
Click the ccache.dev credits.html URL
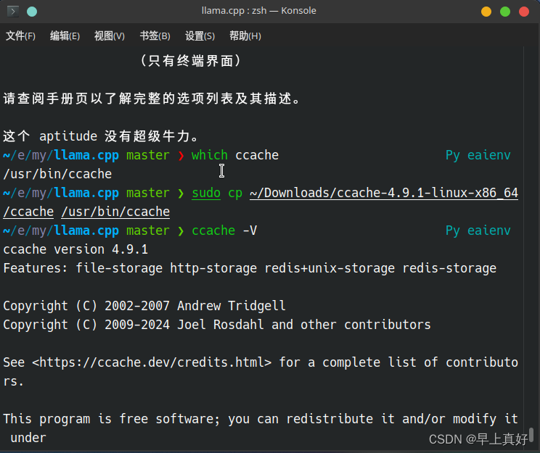click(x=152, y=362)
